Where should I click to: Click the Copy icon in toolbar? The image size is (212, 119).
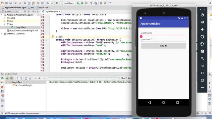[29, 3]
